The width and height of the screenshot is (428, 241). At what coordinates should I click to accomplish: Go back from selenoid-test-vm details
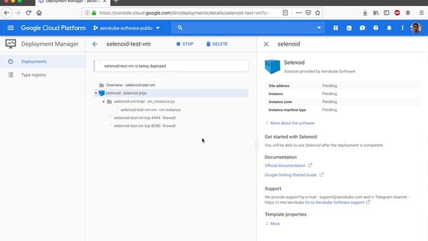[95, 44]
